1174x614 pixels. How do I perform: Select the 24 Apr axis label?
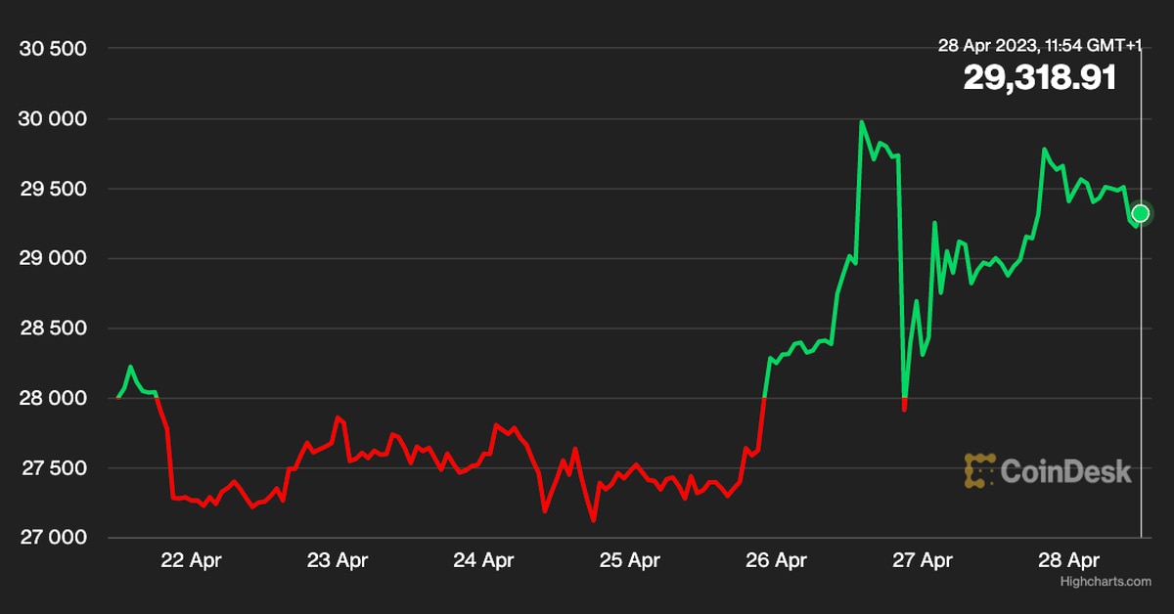[x=484, y=560]
